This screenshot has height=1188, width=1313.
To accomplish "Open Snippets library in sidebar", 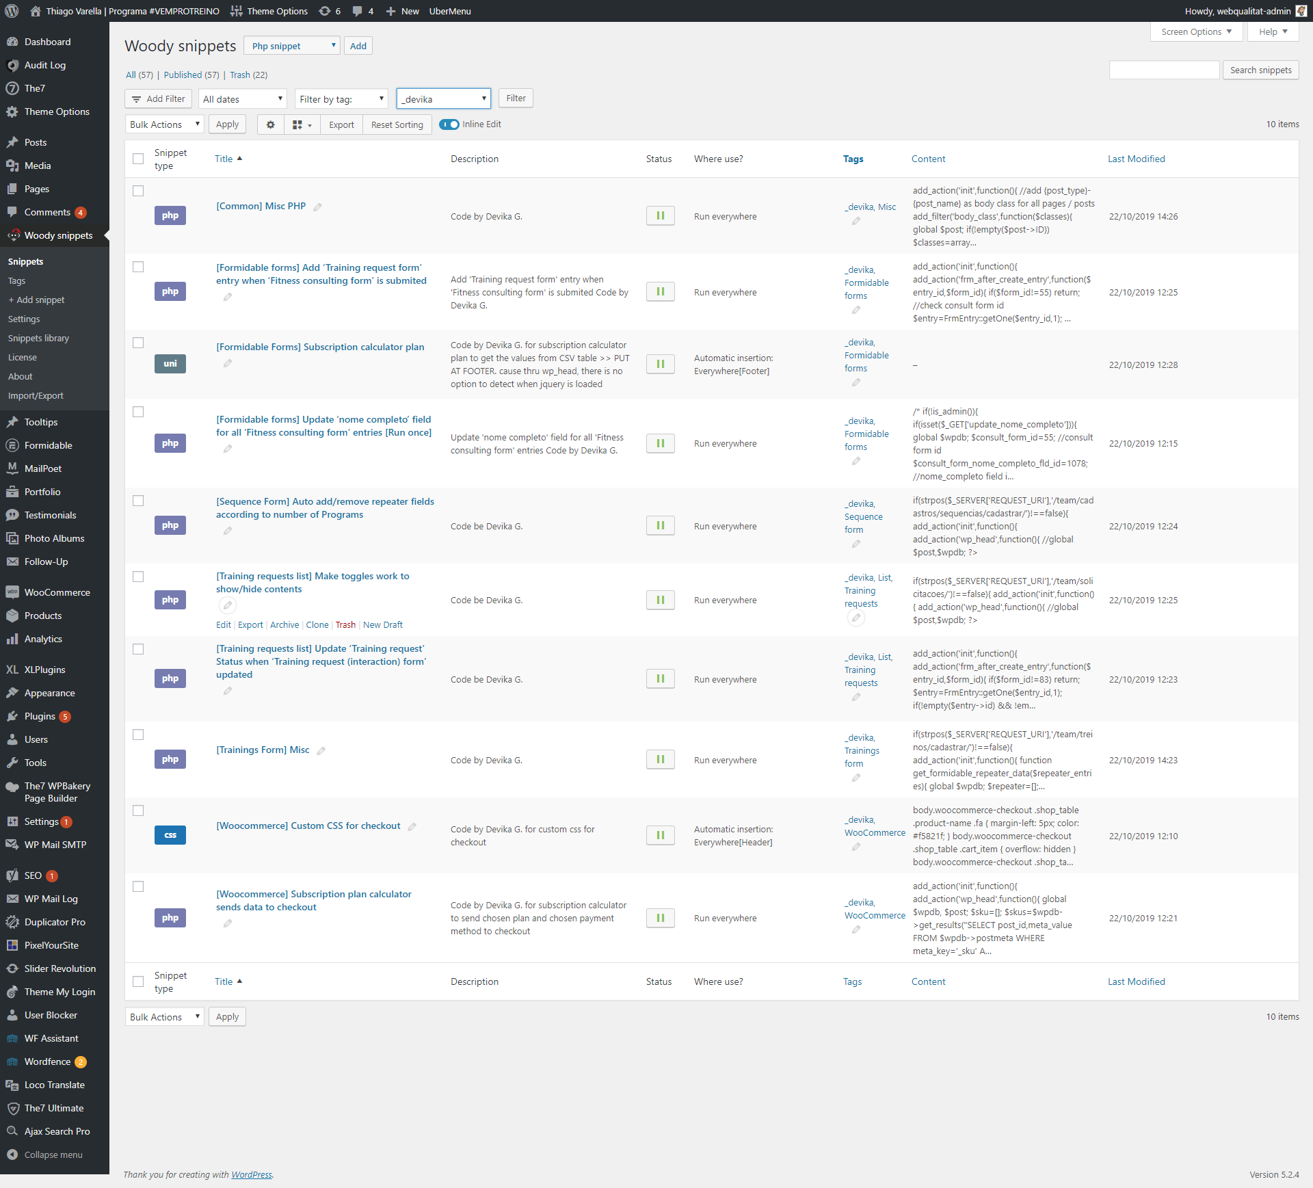I will pos(38,339).
